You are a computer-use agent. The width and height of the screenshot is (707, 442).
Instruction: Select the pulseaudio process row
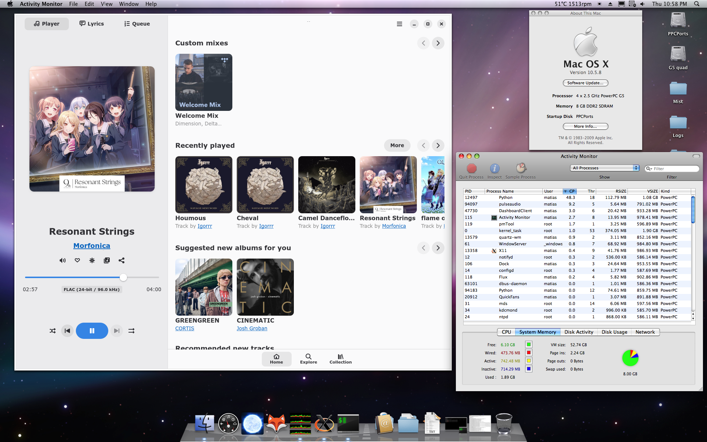[577, 204]
